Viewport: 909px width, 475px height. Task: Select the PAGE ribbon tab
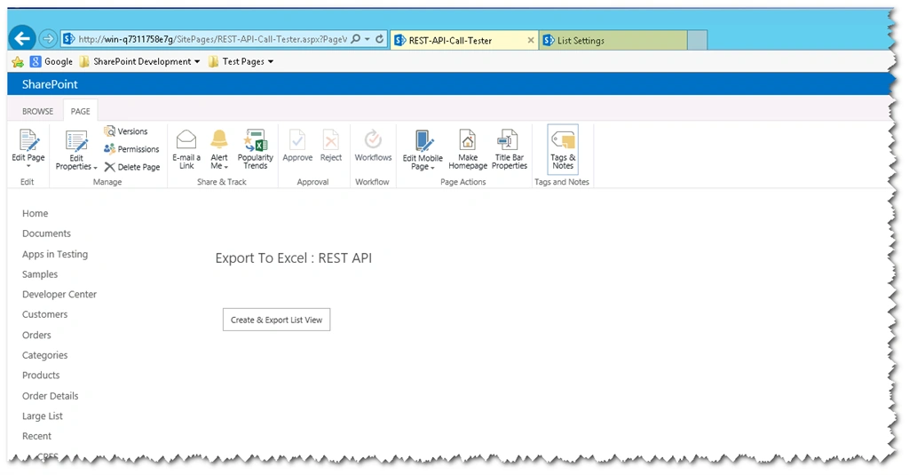point(80,111)
